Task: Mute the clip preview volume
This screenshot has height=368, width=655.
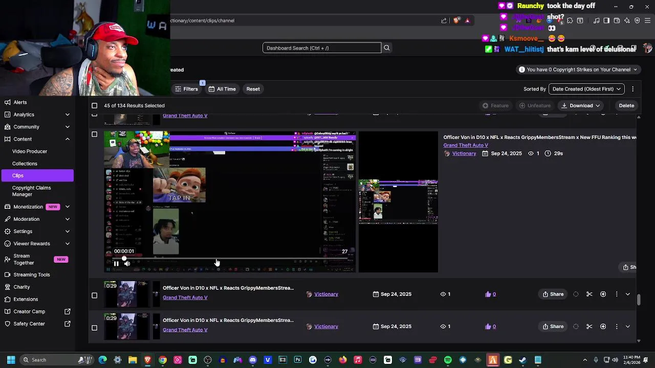Action: click(x=127, y=264)
